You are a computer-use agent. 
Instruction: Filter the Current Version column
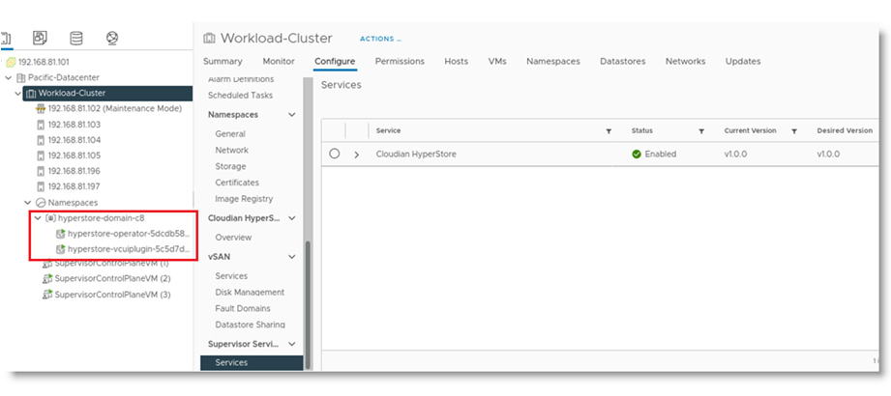[x=794, y=131]
